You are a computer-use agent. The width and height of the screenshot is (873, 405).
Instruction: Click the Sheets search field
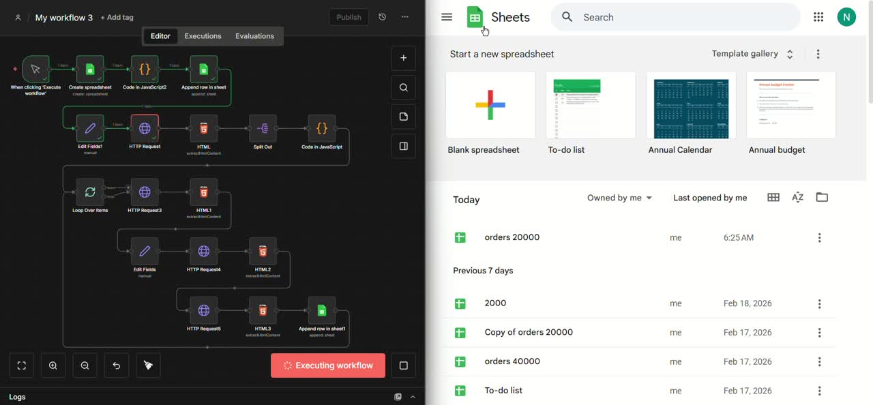click(675, 17)
